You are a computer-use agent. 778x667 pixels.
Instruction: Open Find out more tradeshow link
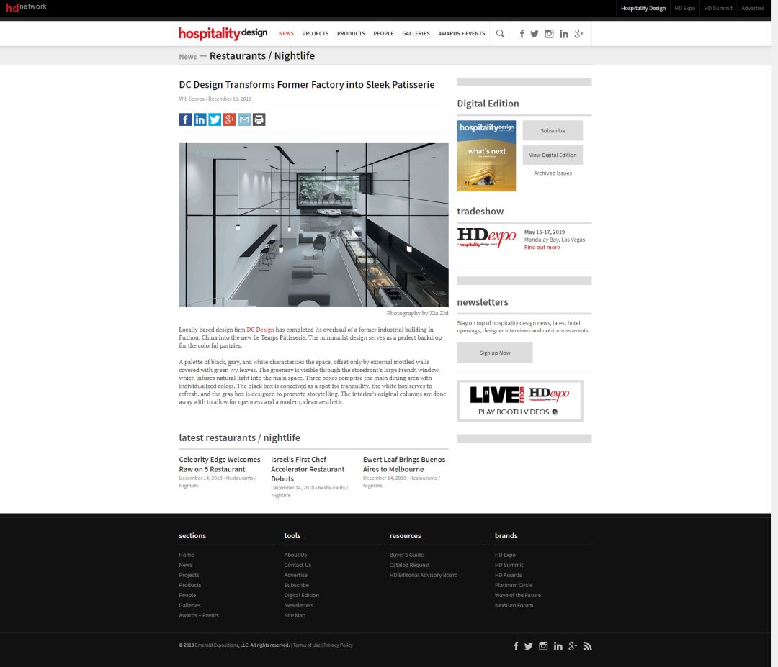542,248
